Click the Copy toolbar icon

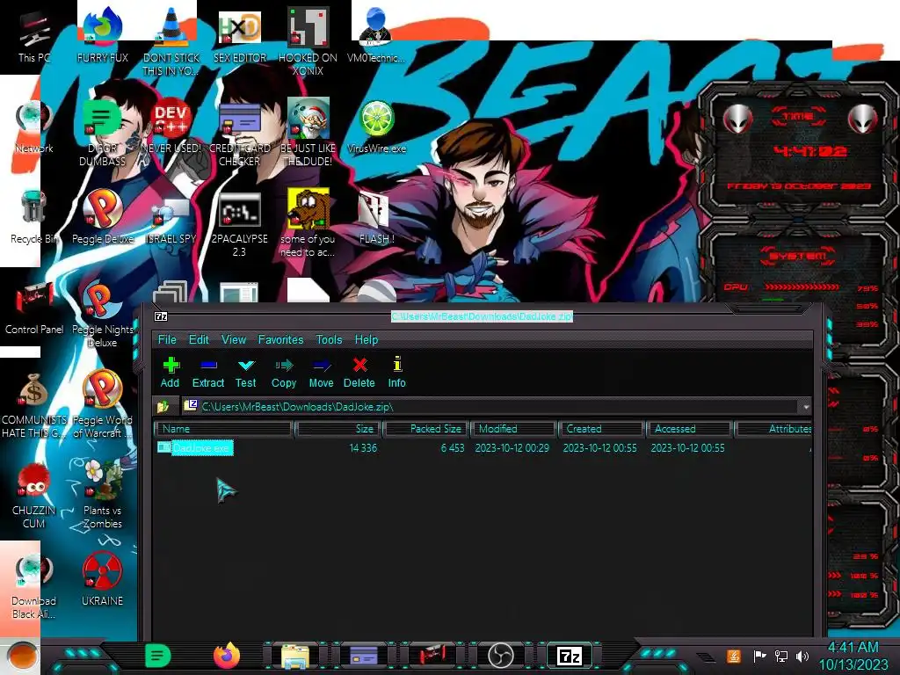(x=284, y=372)
